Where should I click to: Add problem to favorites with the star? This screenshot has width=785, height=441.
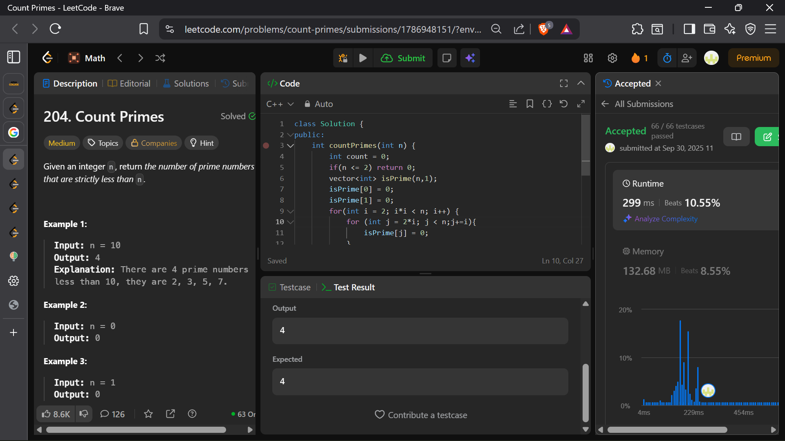[148, 414]
